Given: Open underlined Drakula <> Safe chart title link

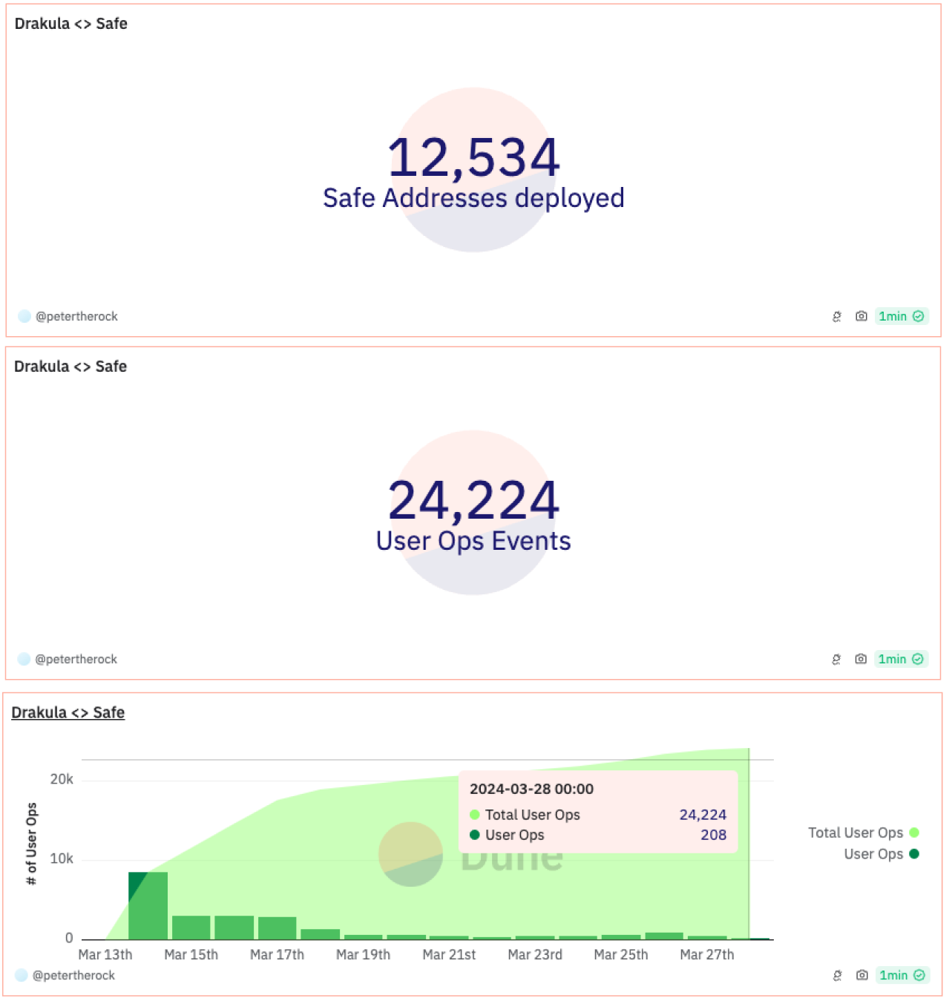Looking at the screenshot, I should point(68,712).
